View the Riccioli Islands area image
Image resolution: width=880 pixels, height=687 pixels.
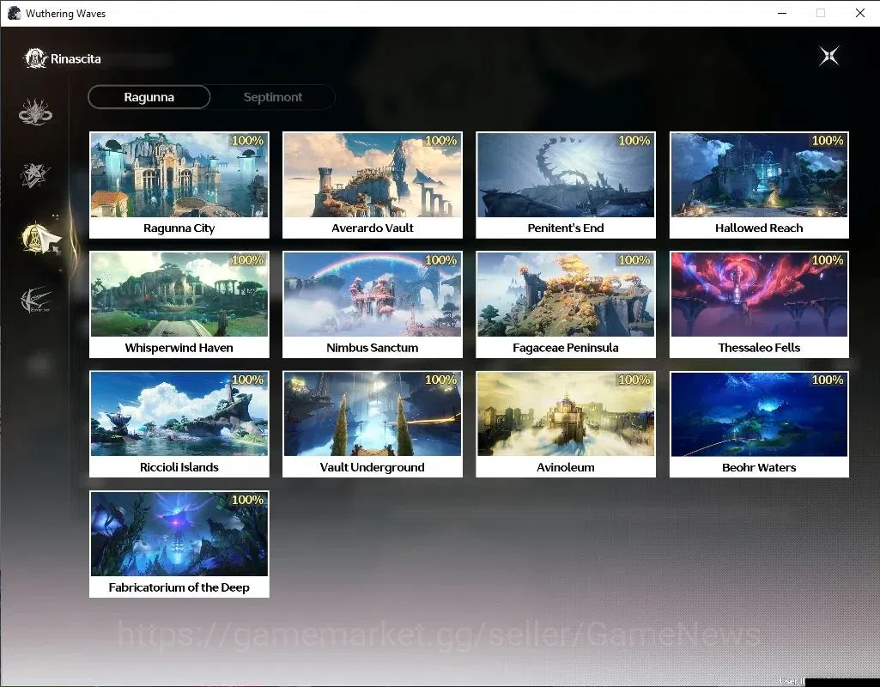[179, 414]
